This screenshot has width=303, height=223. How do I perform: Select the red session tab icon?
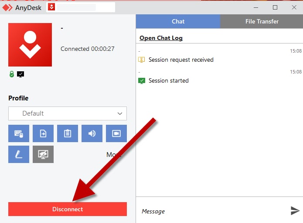51,7
